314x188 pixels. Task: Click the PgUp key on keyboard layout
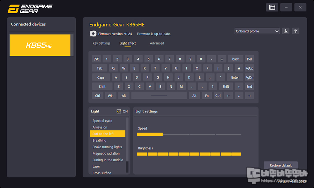[x=249, y=68]
